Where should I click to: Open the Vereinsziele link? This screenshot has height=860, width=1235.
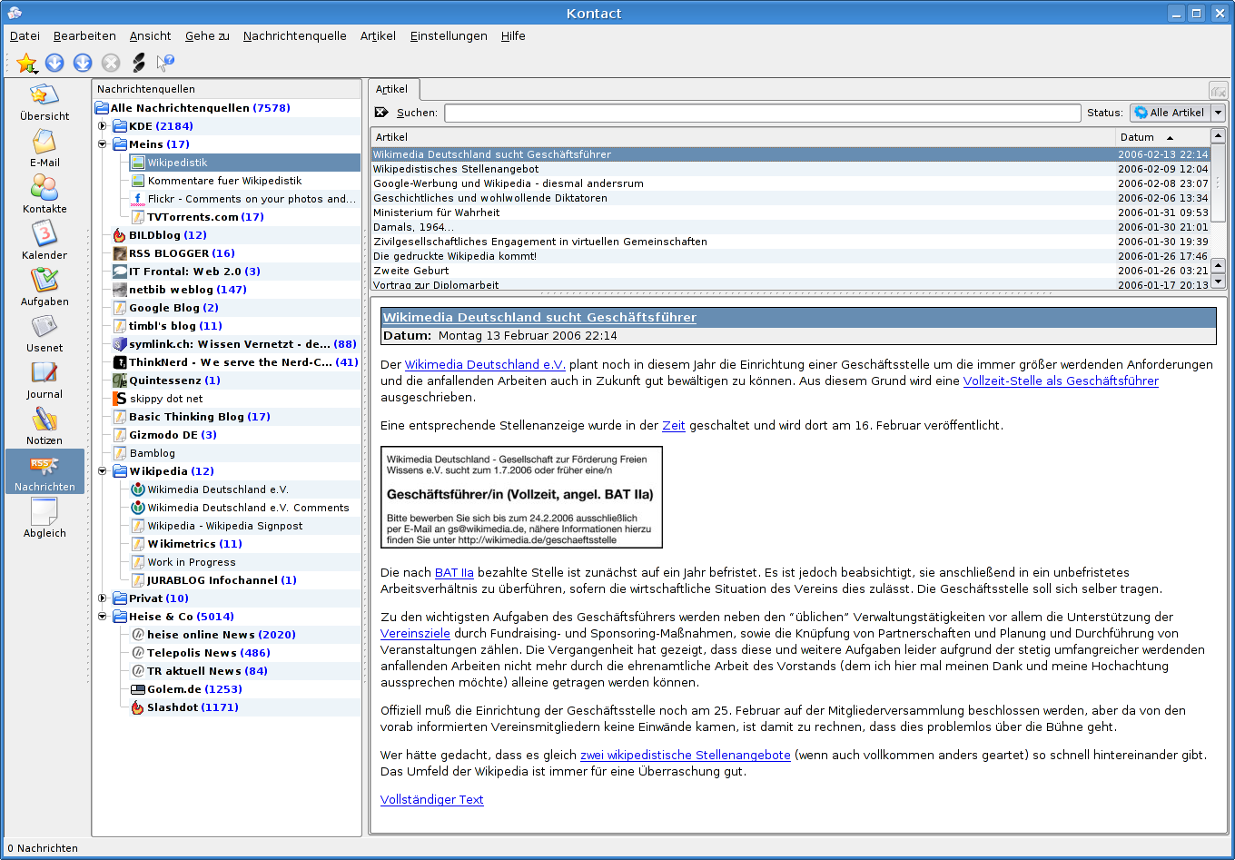pos(415,633)
